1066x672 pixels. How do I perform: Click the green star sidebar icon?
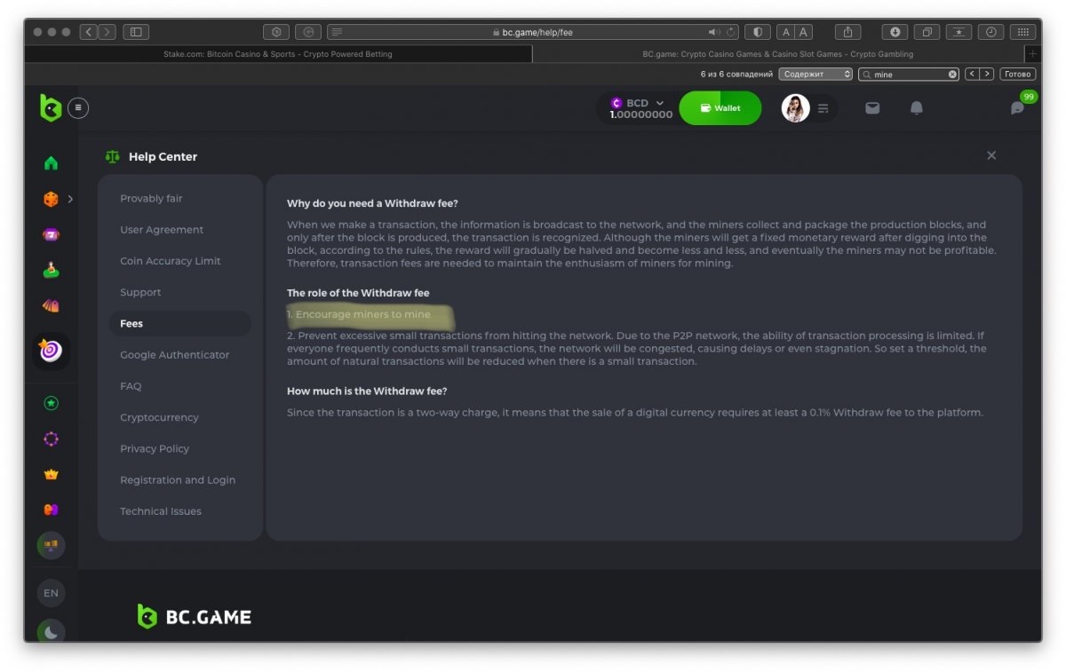(x=51, y=404)
